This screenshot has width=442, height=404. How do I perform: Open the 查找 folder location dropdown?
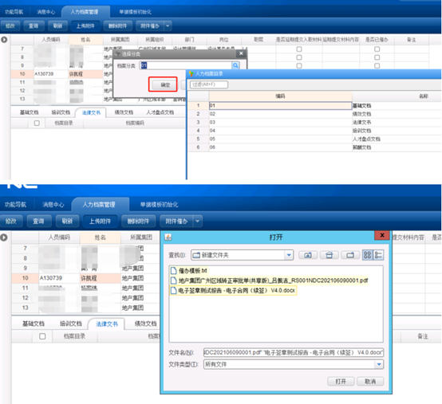click(x=289, y=255)
